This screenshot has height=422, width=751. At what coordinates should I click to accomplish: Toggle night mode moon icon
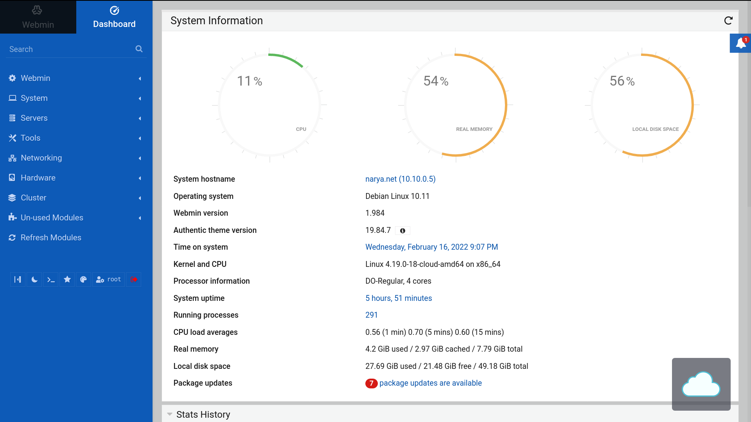pos(34,279)
